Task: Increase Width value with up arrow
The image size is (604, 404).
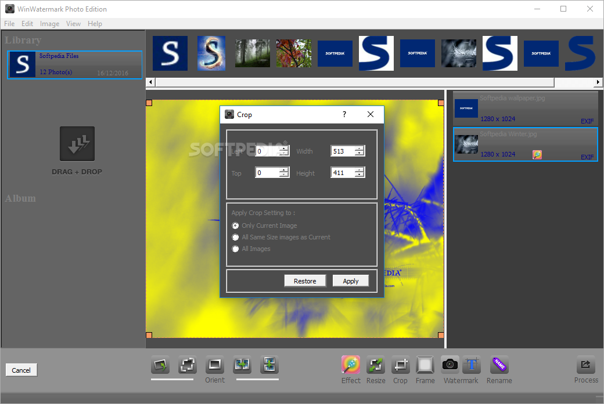Action: 359,148
